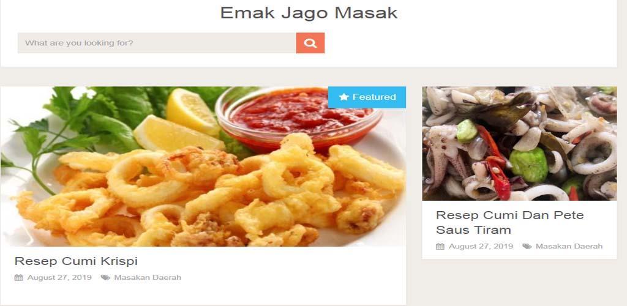Click tag icon in Saus Tiram card
Image resolution: width=627 pixels, height=306 pixels.
click(527, 247)
